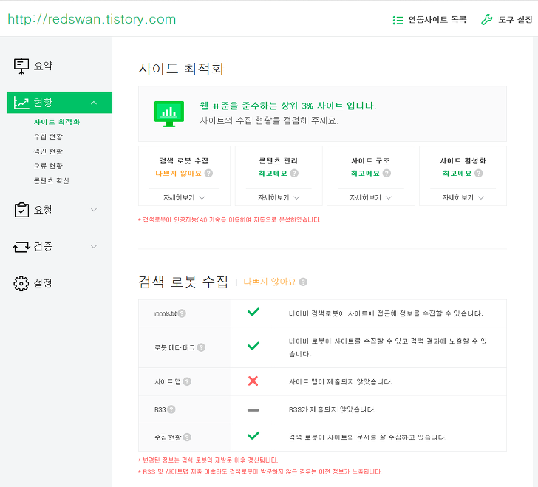Click the green monitor chart icon
538x487 pixels.
pyautogui.click(x=169, y=114)
